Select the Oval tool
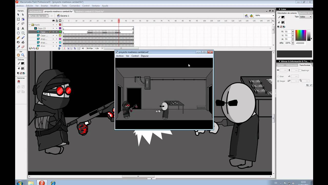This screenshot has height=185, width=328. pyautogui.click(x=18, y=33)
